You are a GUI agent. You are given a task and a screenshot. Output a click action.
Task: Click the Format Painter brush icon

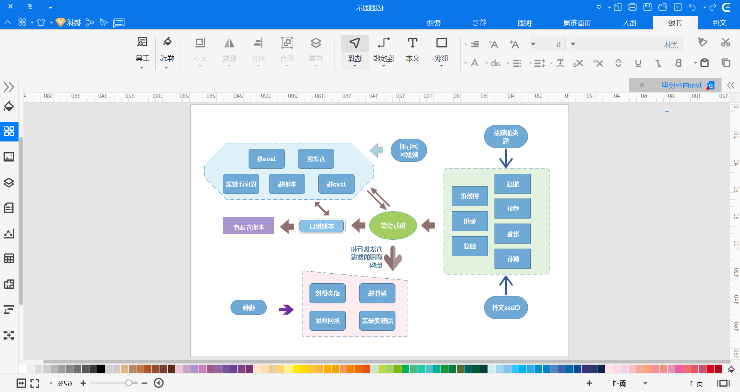(x=703, y=42)
